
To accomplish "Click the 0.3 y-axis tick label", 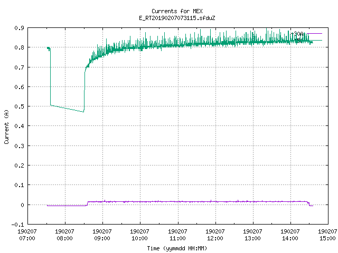I will pyautogui.click(x=20, y=146).
